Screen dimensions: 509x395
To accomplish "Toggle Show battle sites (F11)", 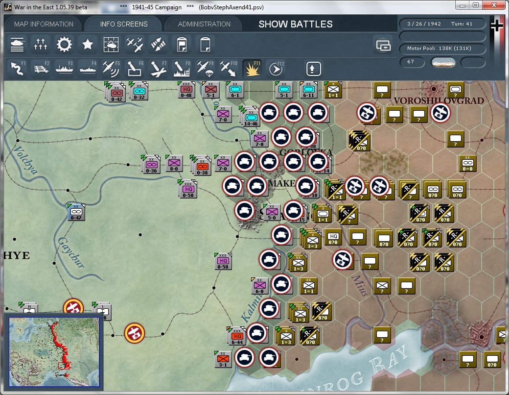I will [x=252, y=69].
